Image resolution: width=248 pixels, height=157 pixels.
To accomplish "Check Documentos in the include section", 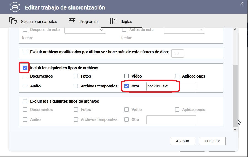I will coord(25,76).
